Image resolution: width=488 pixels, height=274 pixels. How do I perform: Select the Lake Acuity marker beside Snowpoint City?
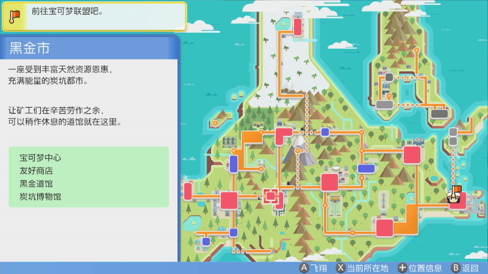[x=283, y=24]
